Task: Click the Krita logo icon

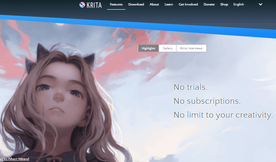Action: (82, 5)
